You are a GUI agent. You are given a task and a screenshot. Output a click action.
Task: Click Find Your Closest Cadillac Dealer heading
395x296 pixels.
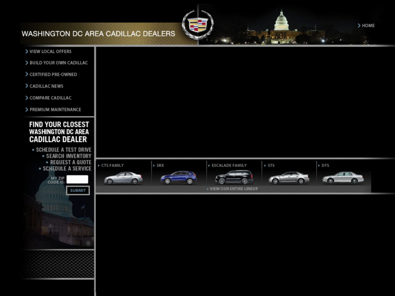coord(59,132)
